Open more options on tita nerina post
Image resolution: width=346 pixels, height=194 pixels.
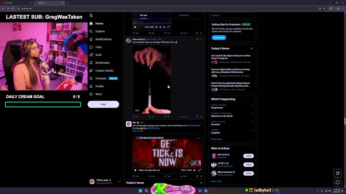coord(201,39)
